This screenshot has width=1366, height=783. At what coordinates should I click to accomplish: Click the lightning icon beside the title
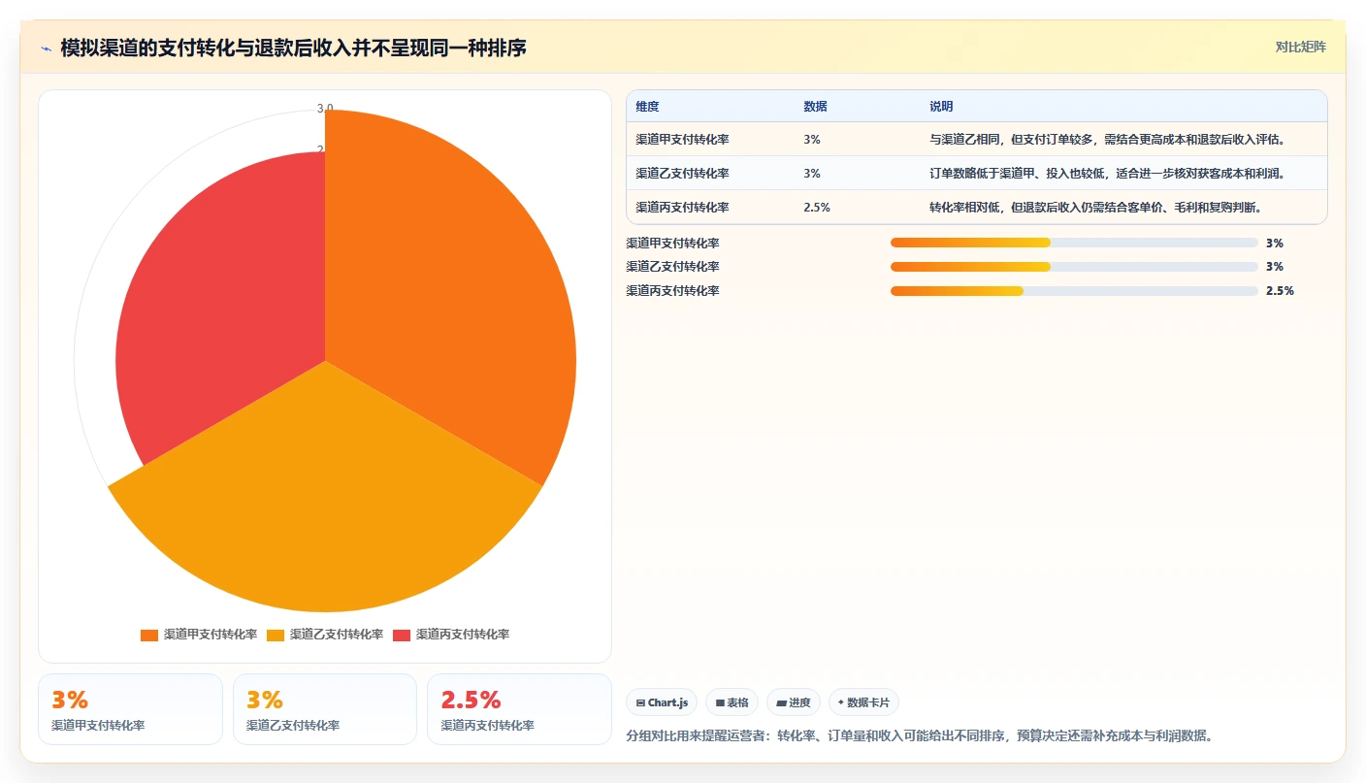pos(47,48)
